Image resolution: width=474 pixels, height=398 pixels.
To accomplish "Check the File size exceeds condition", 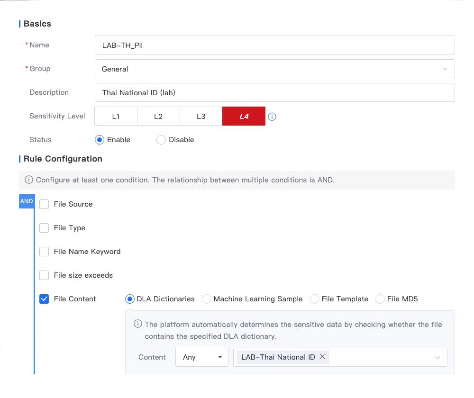I will point(44,275).
